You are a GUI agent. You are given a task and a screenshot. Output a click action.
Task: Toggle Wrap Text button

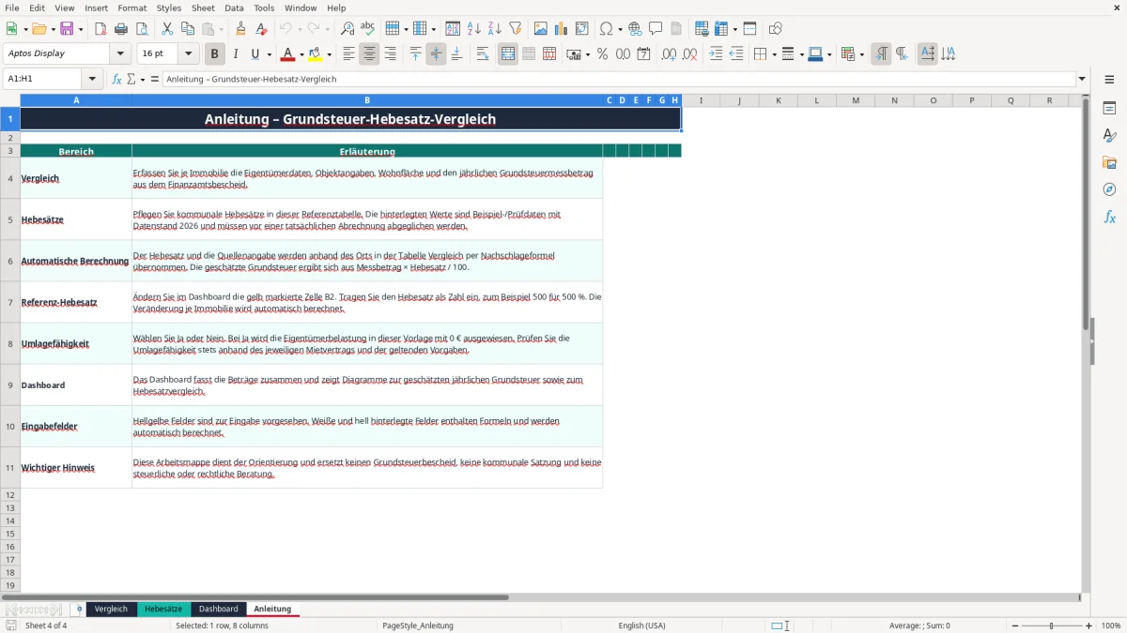click(x=483, y=54)
